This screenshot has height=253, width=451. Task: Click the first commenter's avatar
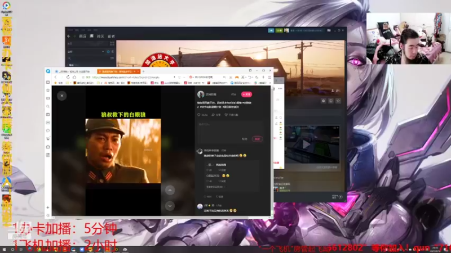click(x=200, y=151)
